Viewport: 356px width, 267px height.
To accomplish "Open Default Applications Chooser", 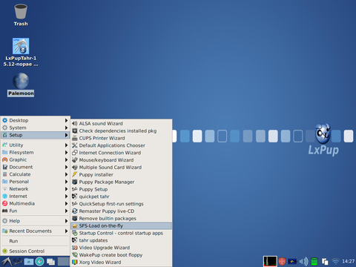I will [122, 145].
